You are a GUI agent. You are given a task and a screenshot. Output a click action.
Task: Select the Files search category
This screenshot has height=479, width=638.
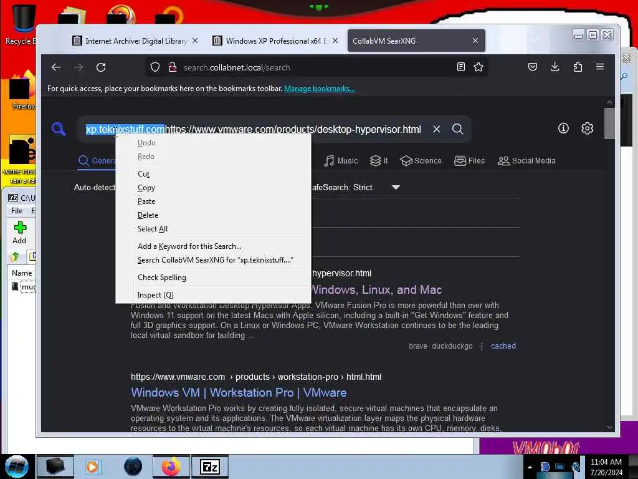(x=470, y=161)
